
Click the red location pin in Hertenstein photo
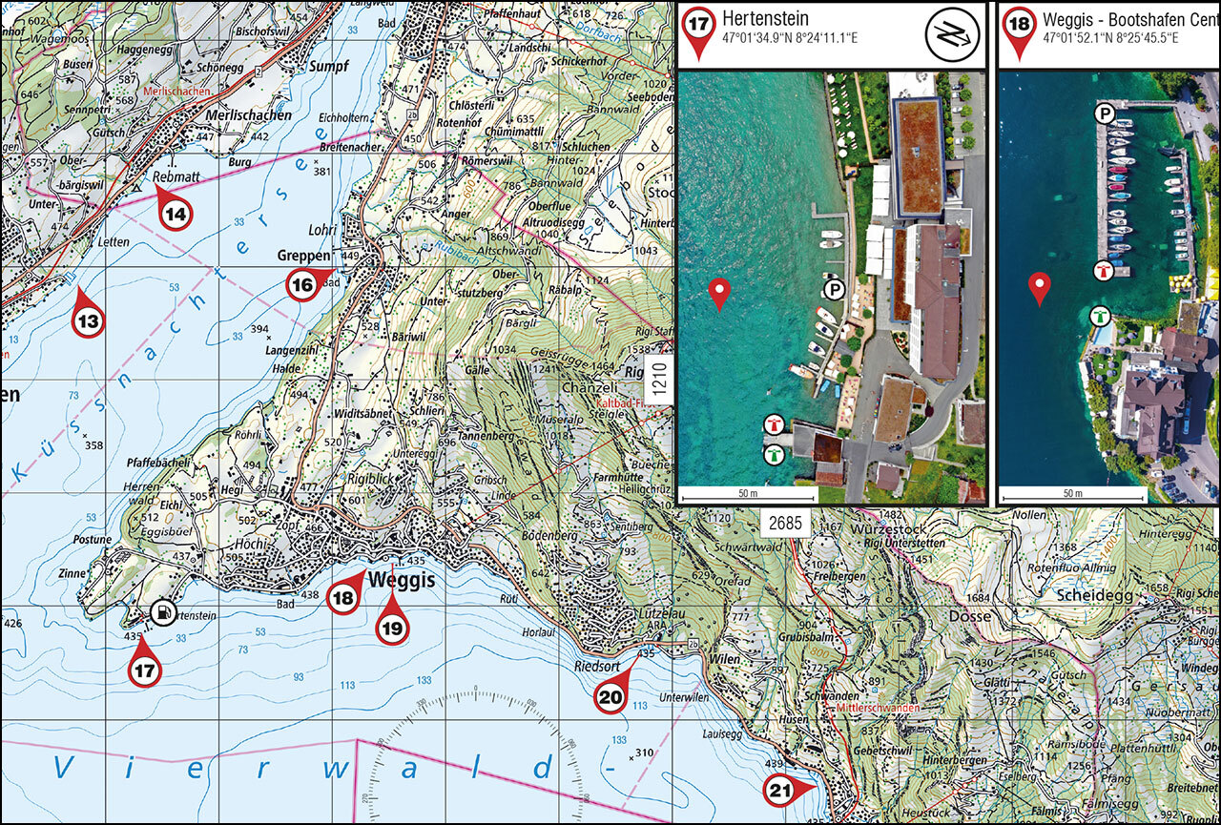click(720, 293)
